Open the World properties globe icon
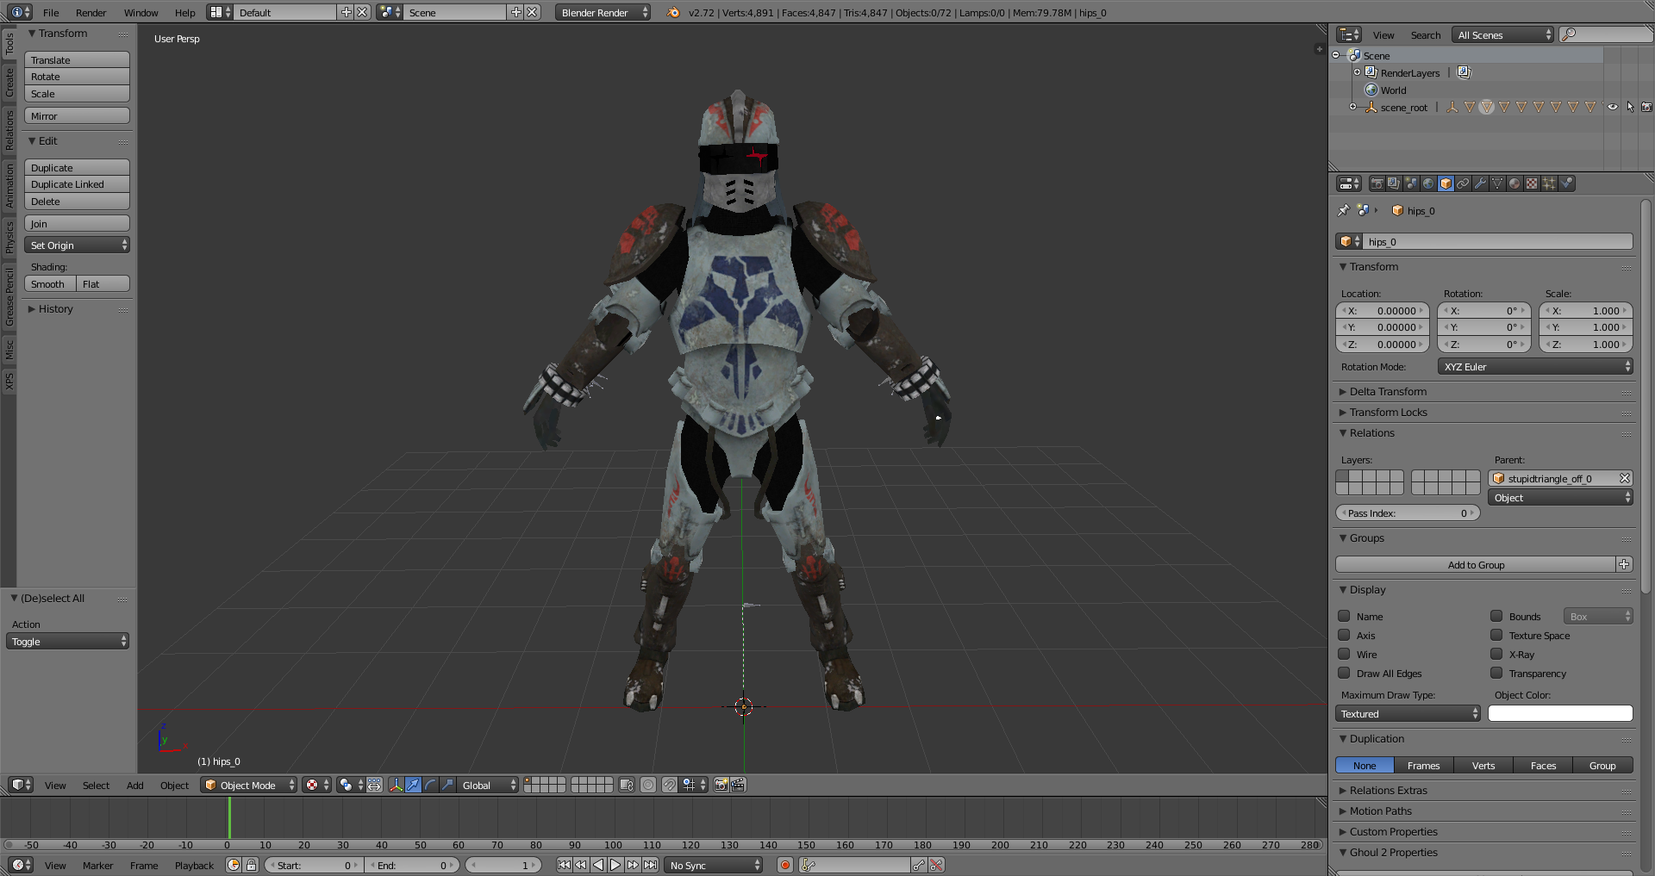The height and width of the screenshot is (876, 1655). (x=1428, y=183)
